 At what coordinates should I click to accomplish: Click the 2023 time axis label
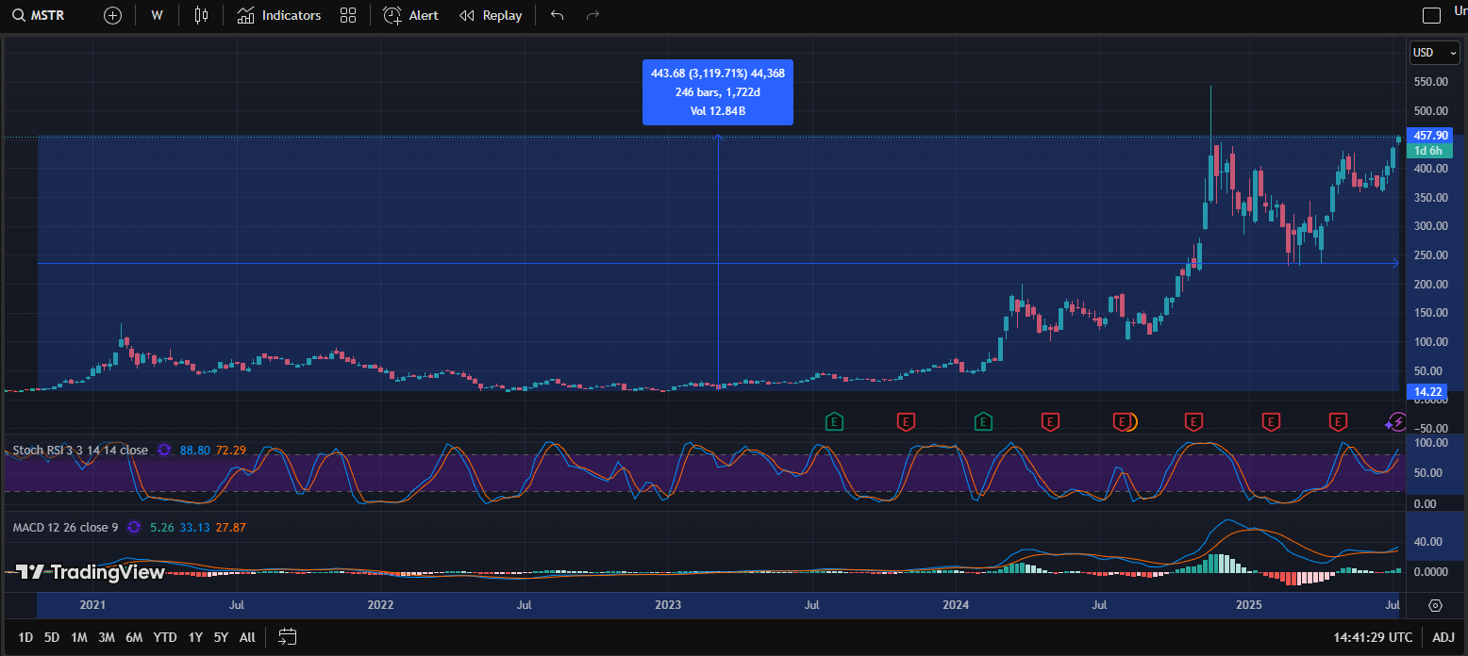tap(668, 604)
